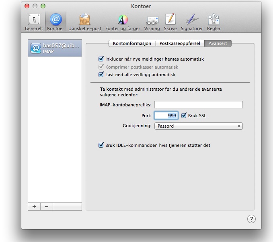Switch to the Visning preferences pane
The height and width of the screenshot is (242, 273).
pyautogui.click(x=152, y=22)
